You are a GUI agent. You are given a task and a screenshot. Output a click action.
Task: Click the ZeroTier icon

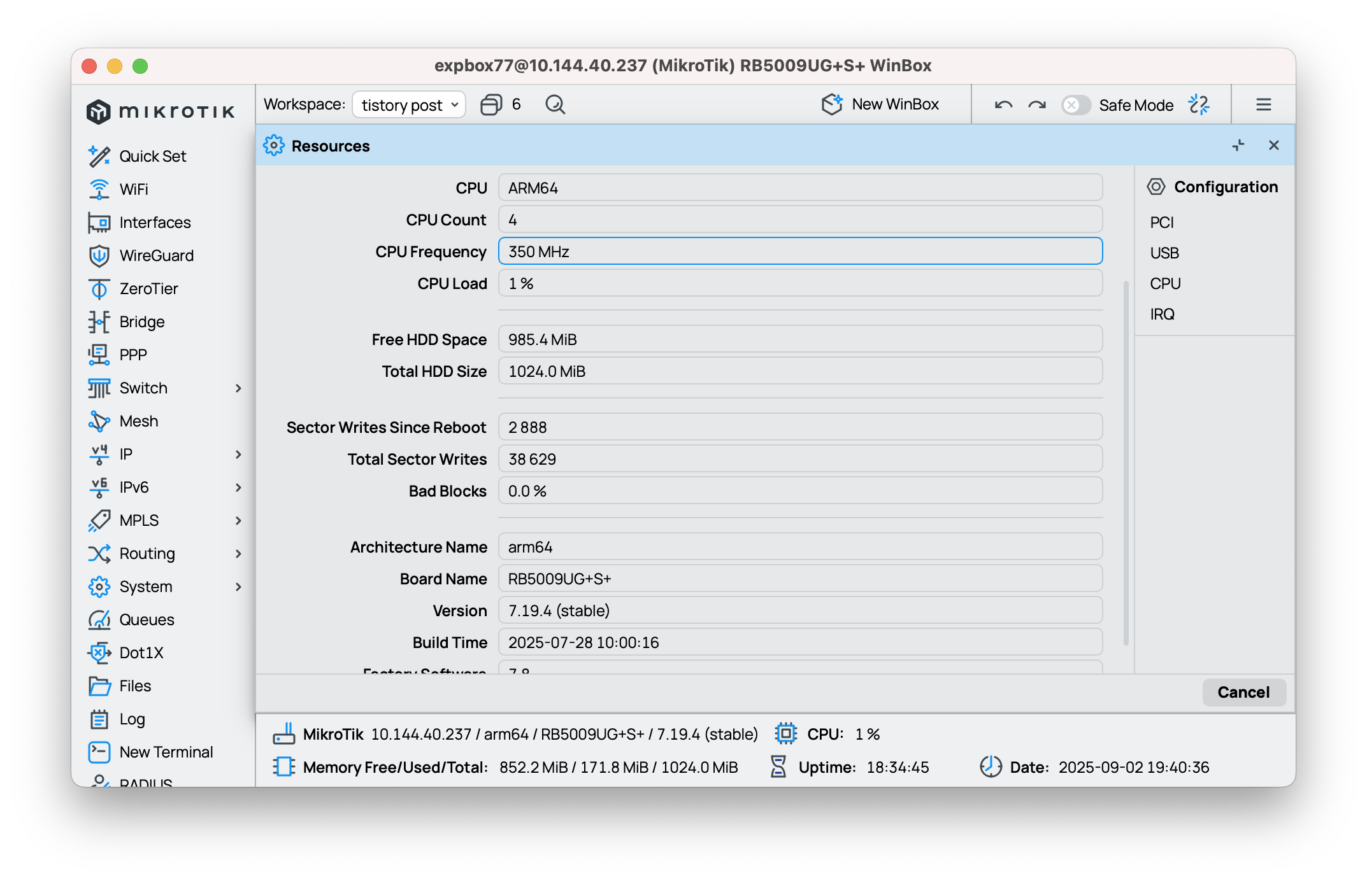point(99,288)
